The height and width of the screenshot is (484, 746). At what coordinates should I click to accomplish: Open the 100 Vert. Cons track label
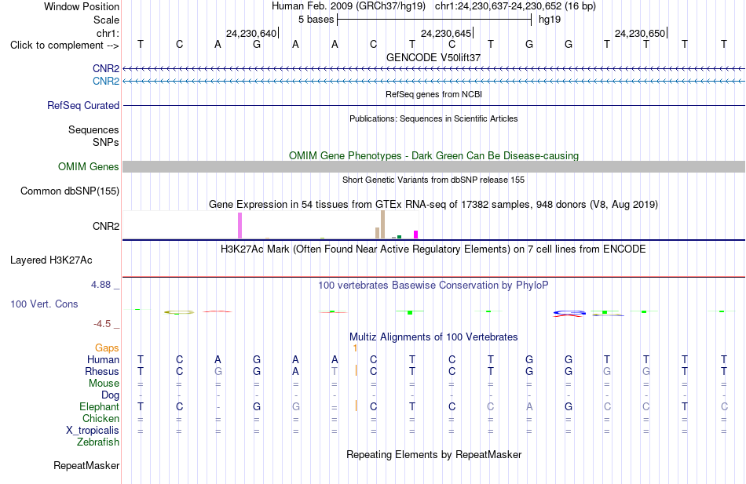pyautogui.click(x=44, y=304)
